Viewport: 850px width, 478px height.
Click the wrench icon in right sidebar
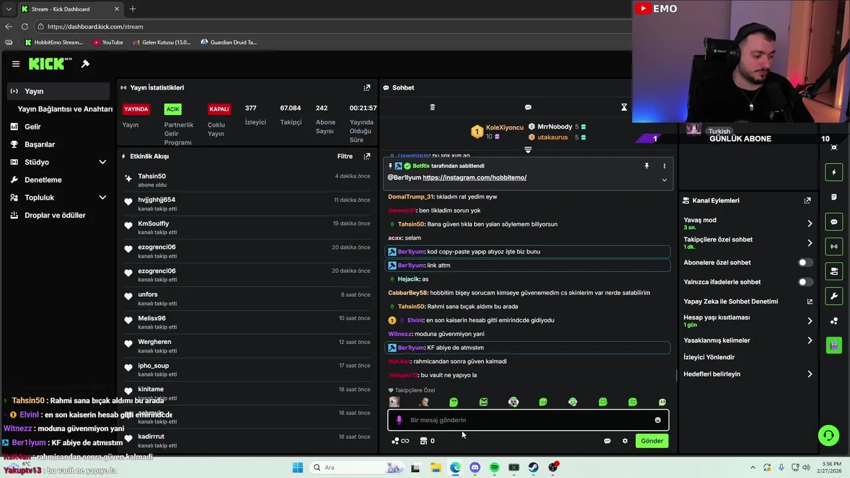(834, 295)
